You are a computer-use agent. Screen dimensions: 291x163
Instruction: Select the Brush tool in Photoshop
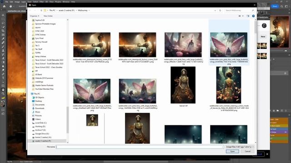click(3, 46)
